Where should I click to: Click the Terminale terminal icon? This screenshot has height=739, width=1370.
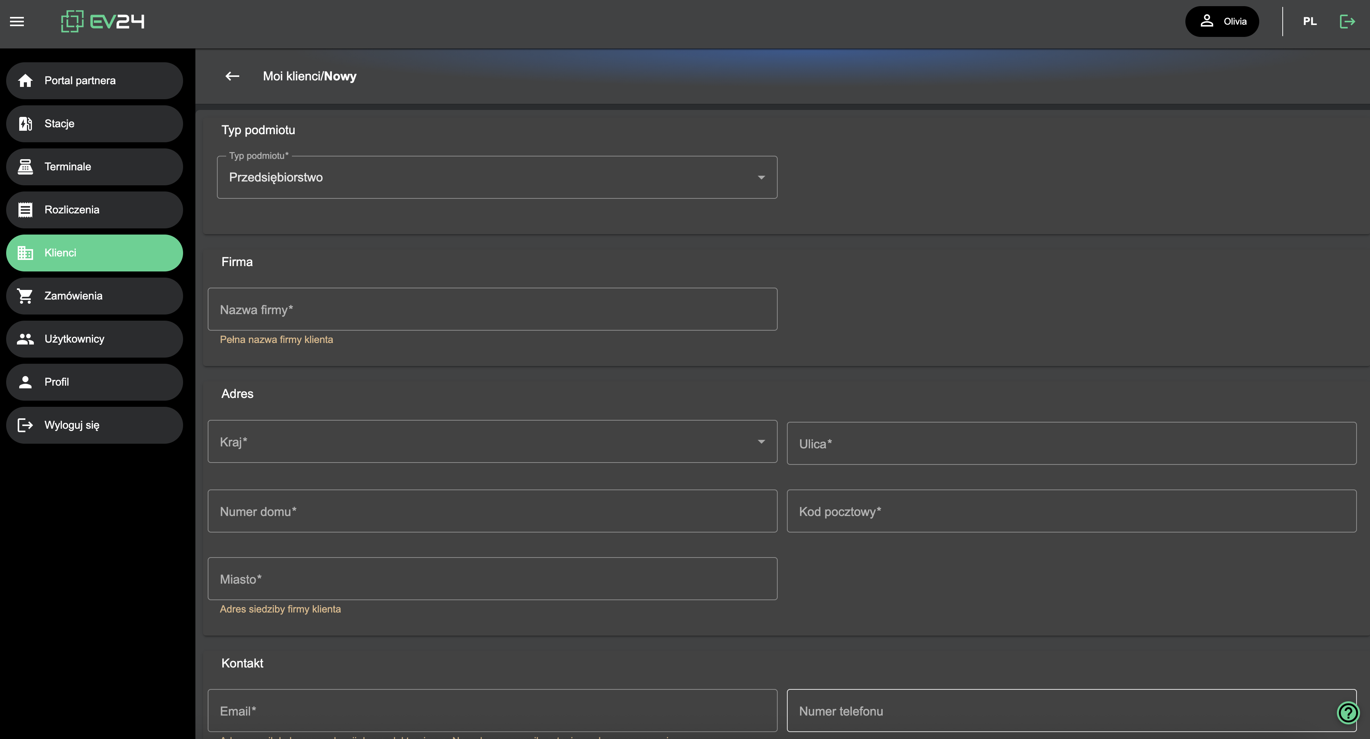tap(25, 167)
